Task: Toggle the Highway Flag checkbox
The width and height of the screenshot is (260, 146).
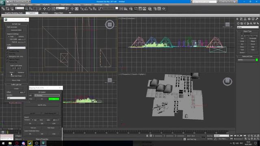Action: 7,59
